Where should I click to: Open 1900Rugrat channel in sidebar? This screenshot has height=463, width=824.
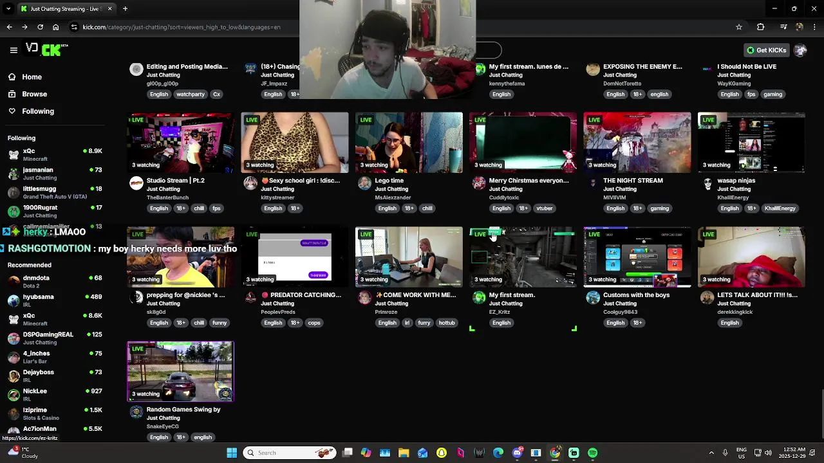pos(55,211)
